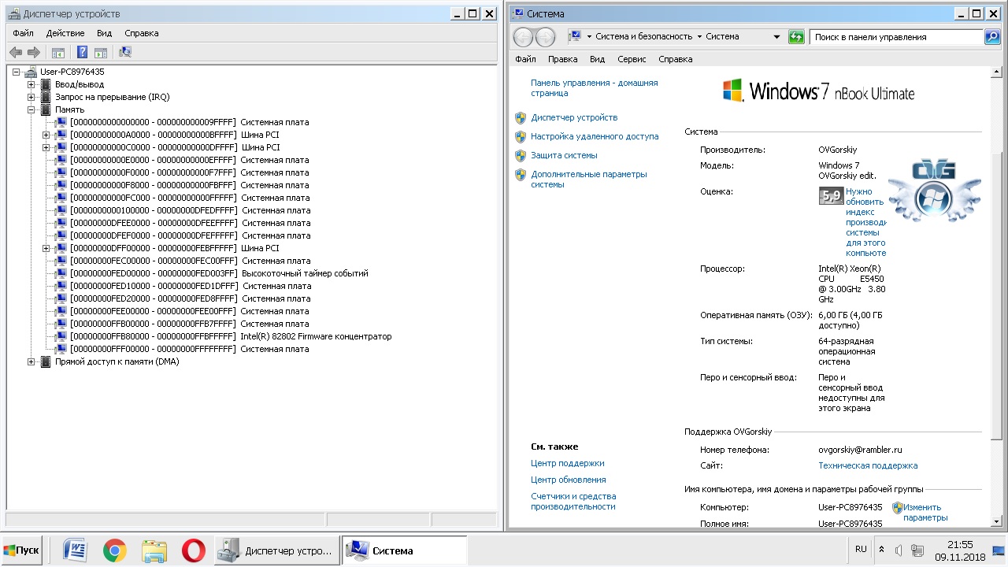Screen dimensions: 1008x567
Task: Open Вид menu in Device Manager
Action: 105,33
